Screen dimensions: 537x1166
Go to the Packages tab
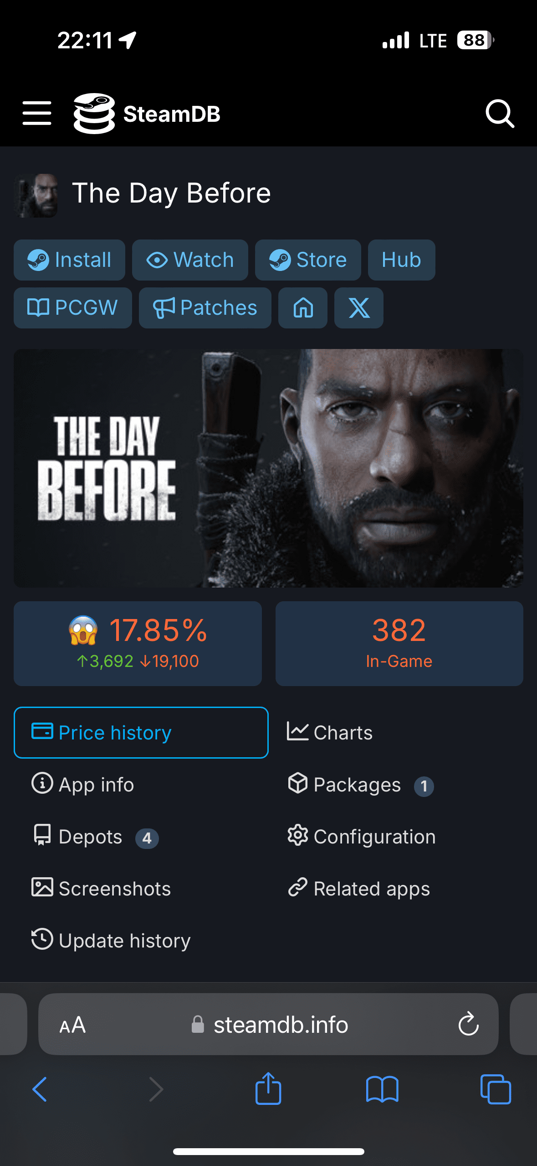pos(358,785)
